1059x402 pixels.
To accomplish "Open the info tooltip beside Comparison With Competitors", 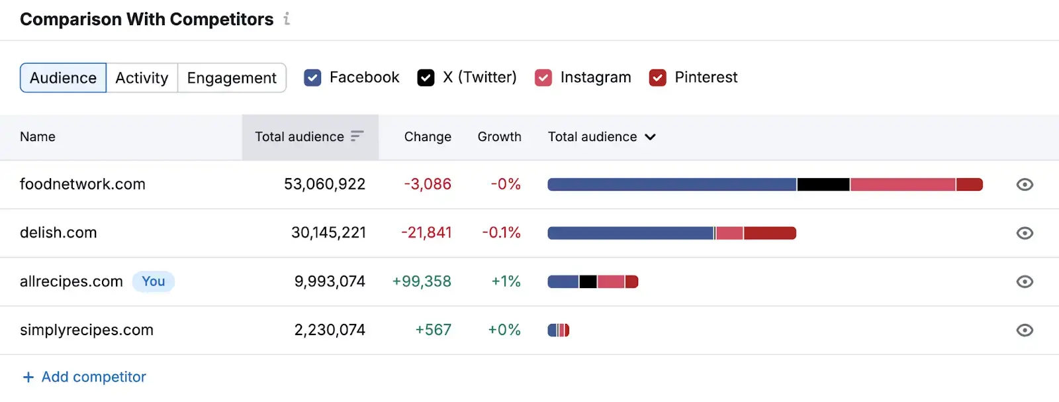I will [x=287, y=19].
